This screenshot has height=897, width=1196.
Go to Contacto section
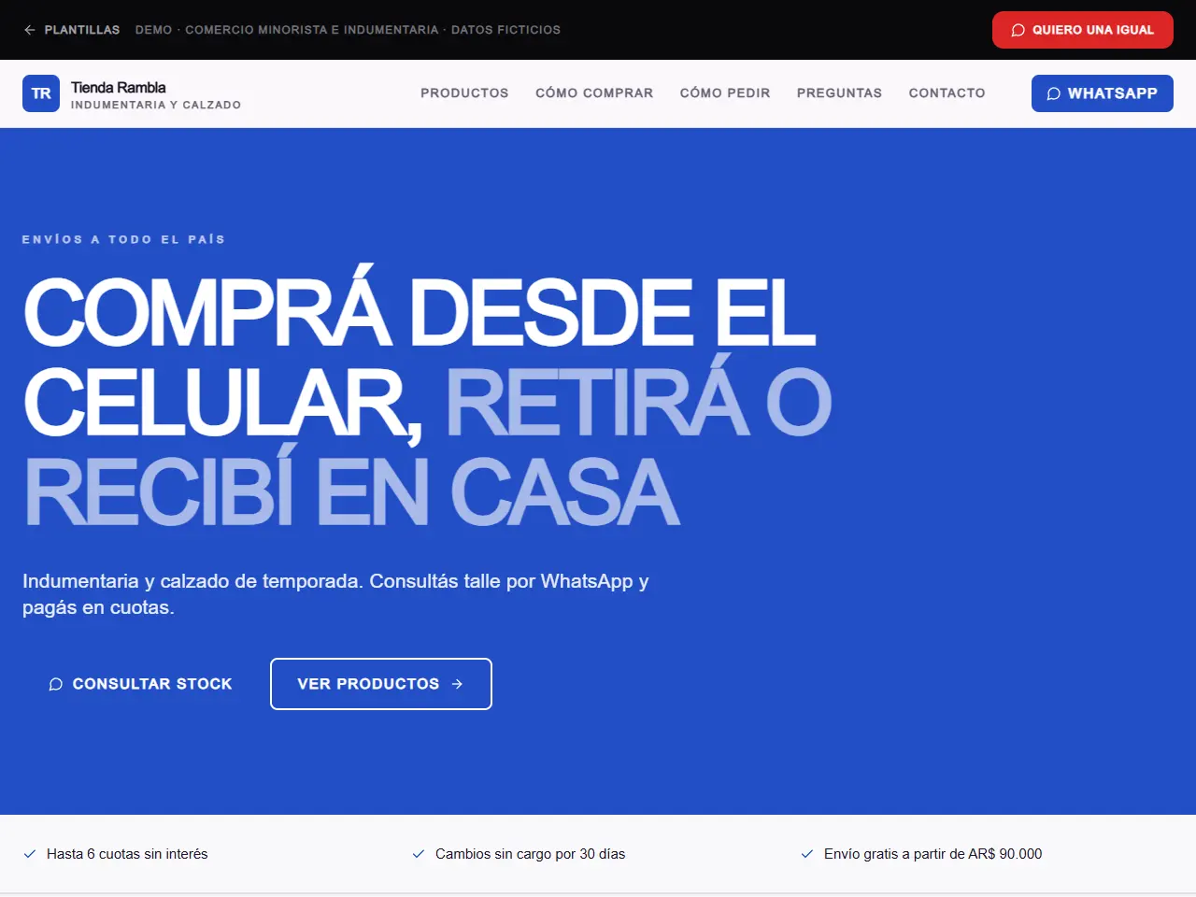pos(947,93)
